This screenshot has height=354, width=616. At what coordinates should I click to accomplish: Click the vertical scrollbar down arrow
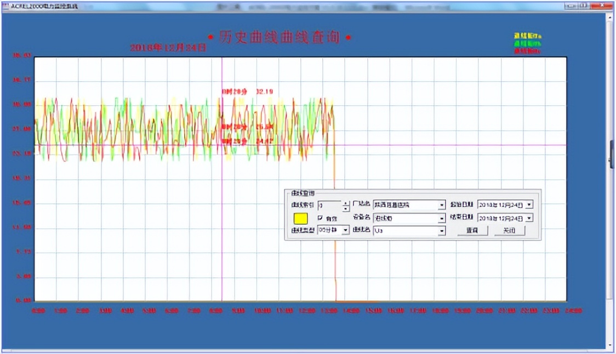point(611,345)
